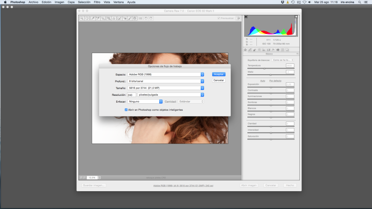
Task: Pick the White Balance eyedropper tool
Action: click(x=93, y=18)
